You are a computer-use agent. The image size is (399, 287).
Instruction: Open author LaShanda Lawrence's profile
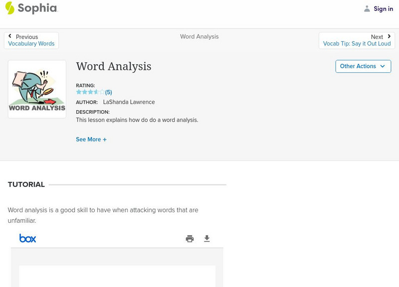[x=129, y=102]
